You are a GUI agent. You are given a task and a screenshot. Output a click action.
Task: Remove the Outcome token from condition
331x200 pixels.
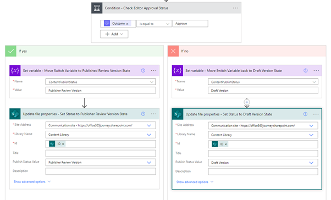click(128, 24)
